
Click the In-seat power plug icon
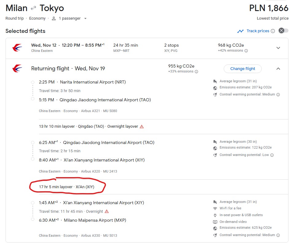tap(215, 215)
